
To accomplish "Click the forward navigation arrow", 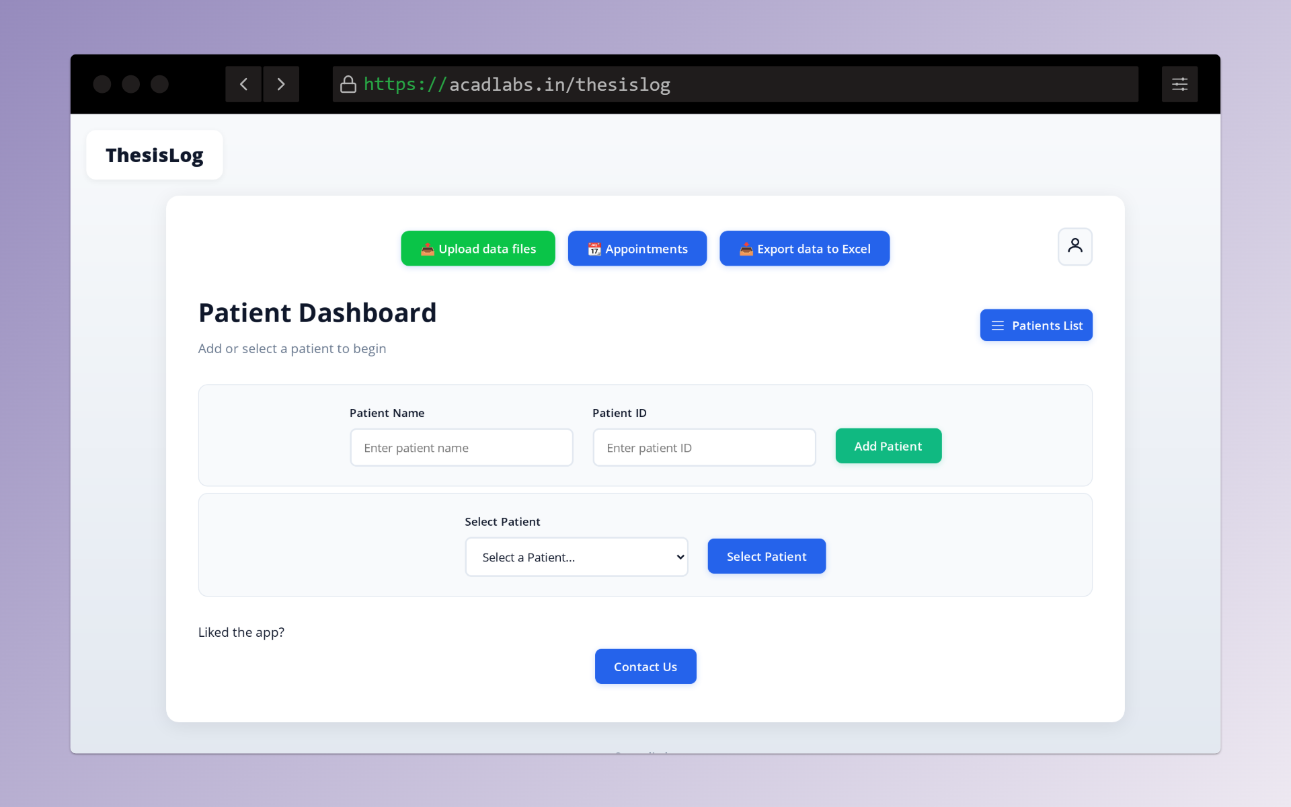I will pos(281,84).
